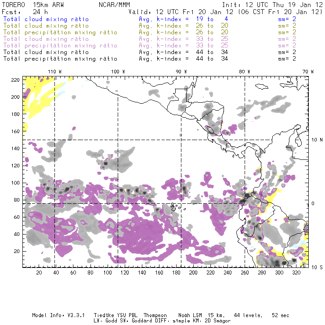325x325 pixels.
Task: Select the '44 levels' model info text
Action: (x=248, y=315)
